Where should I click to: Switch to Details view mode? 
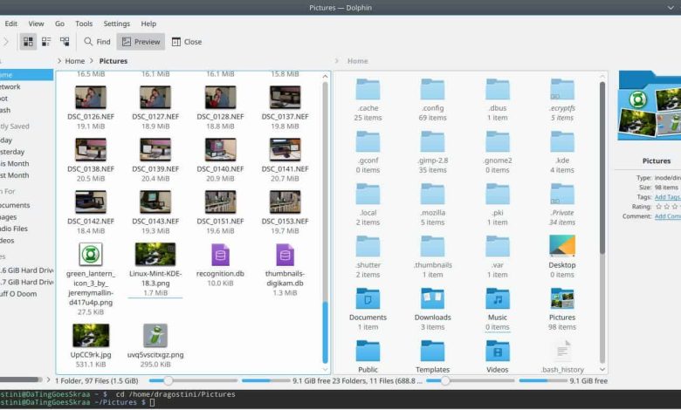tap(65, 41)
